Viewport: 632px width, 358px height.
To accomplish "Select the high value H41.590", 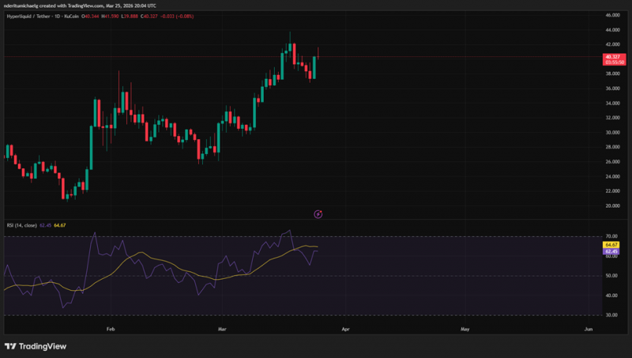I will pyautogui.click(x=110, y=17).
